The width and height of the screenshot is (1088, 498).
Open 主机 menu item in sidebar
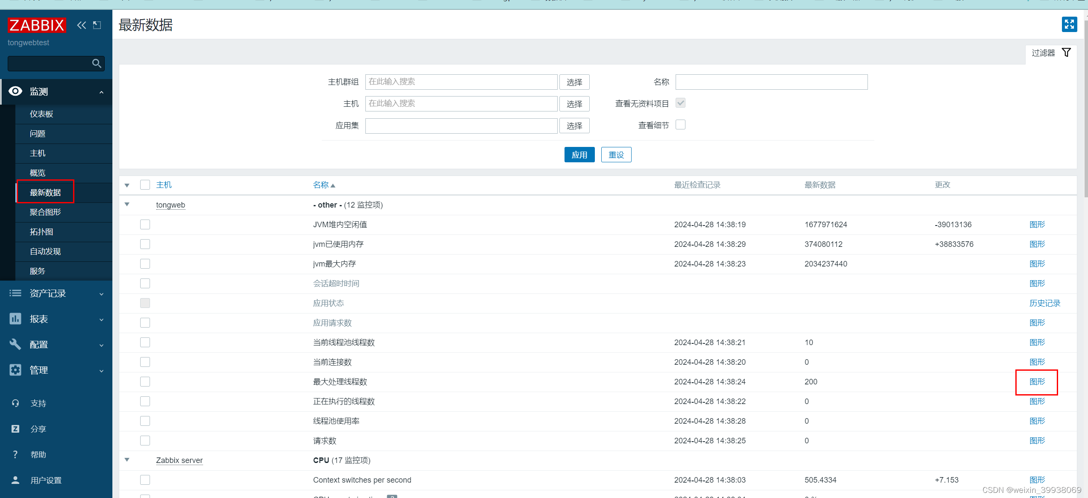(x=64, y=153)
